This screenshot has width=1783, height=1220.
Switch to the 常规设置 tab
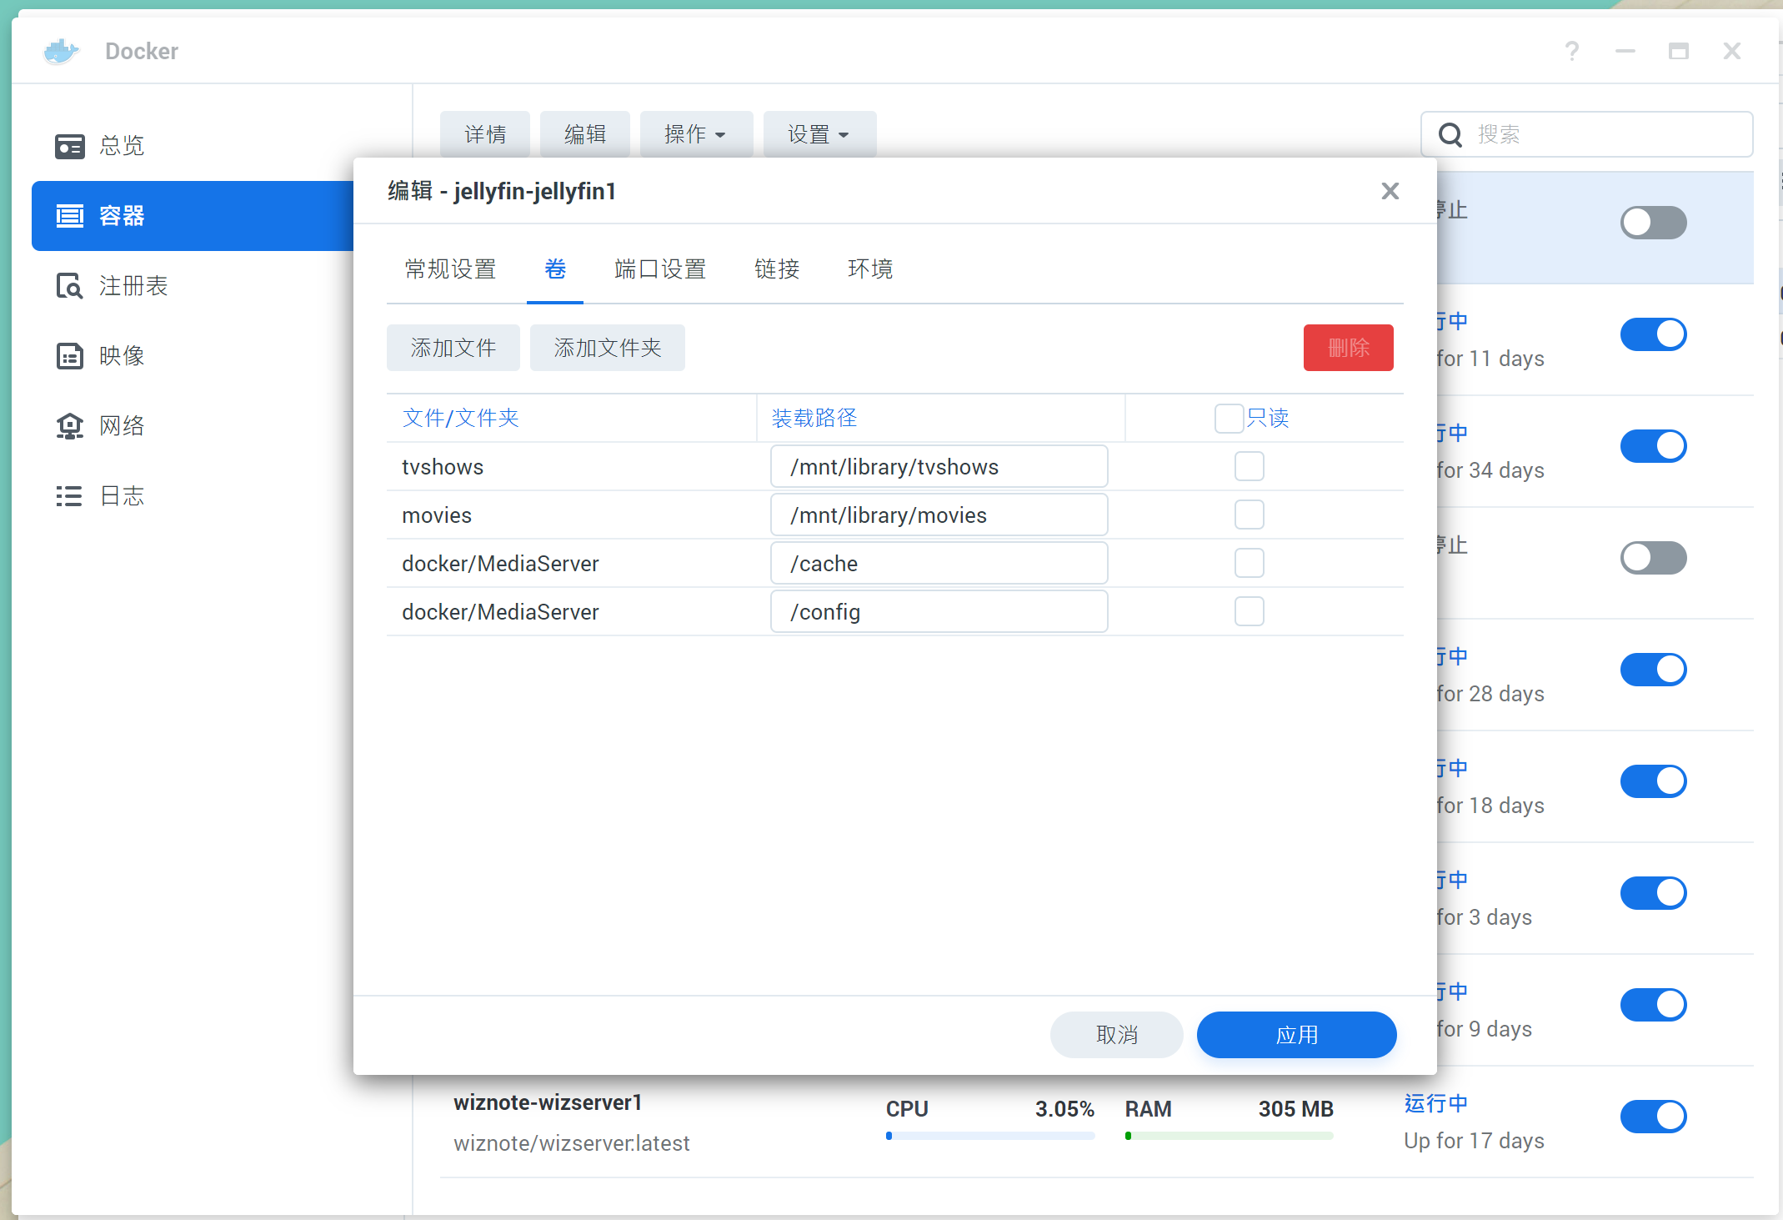click(450, 269)
